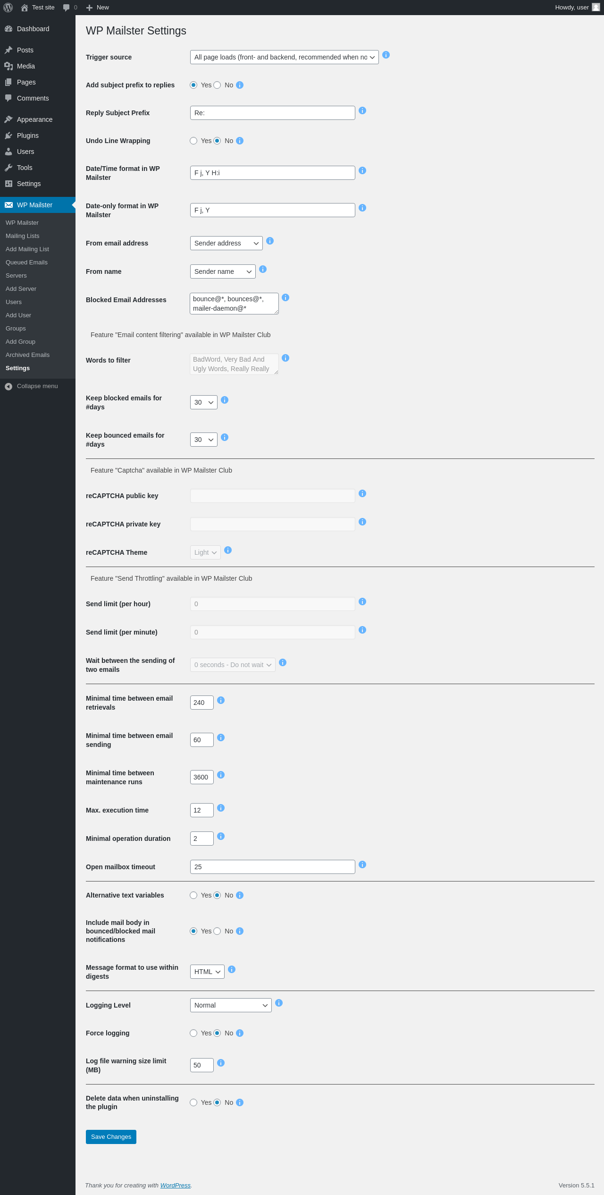Follow the WordPress footer link

tap(176, 1185)
